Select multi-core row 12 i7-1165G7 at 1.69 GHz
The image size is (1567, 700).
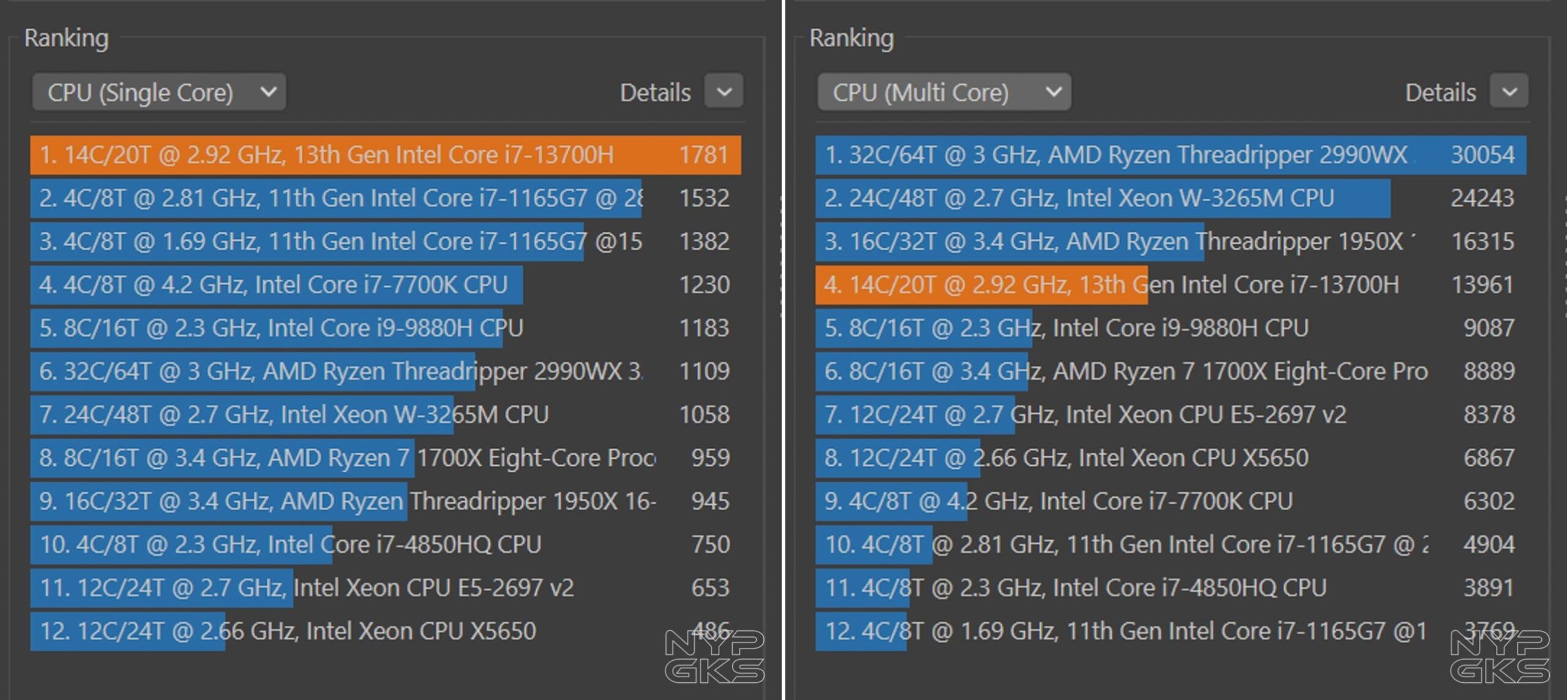pyautogui.click(x=1171, y=631)
